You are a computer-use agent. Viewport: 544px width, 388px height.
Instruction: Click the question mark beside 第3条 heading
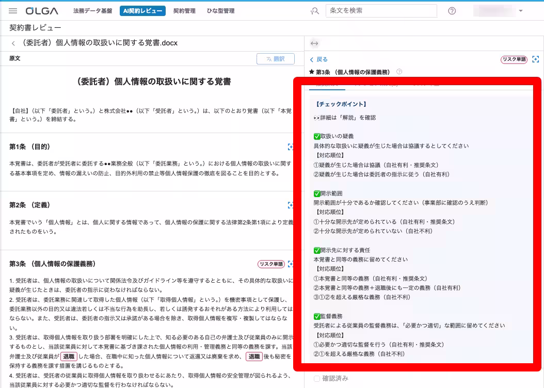400,71
